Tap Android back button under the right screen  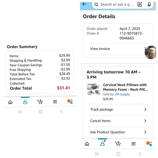point(140,154)
